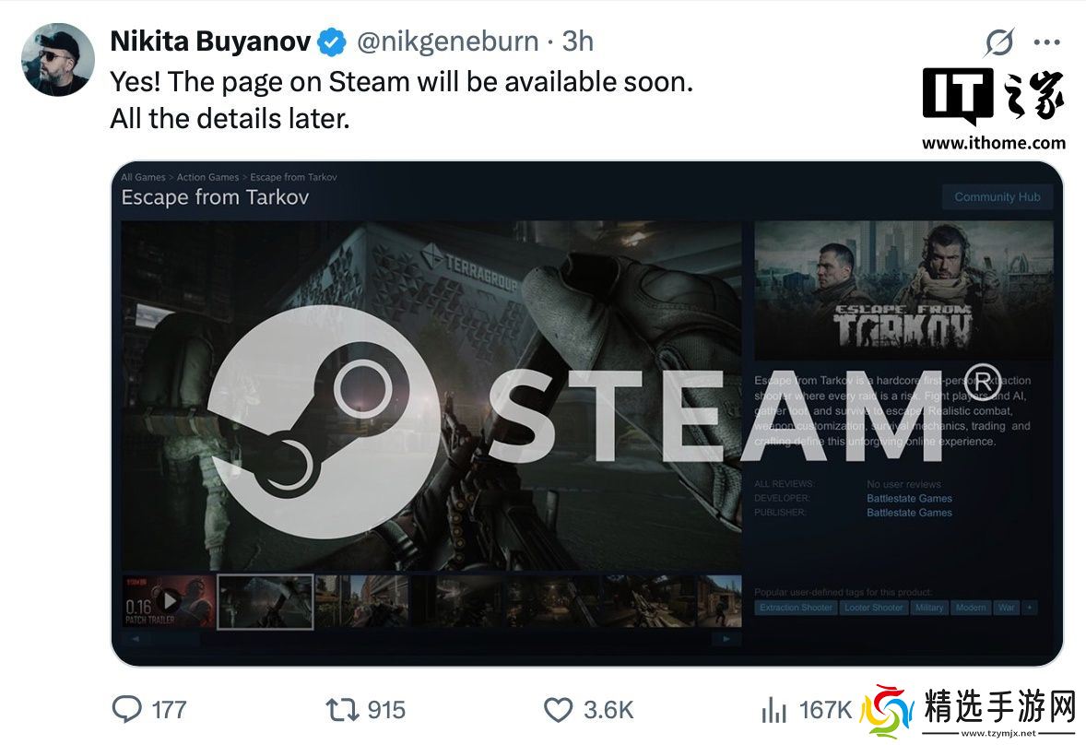Open the three-dot more options menu
The width and height of the screenshot is (1086, 745).
pos(1046,42)
